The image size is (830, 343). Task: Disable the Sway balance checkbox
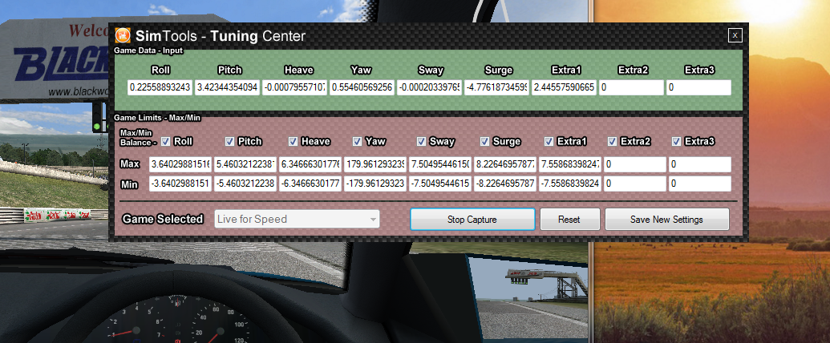pyautogui.click(x=421, y=141)
